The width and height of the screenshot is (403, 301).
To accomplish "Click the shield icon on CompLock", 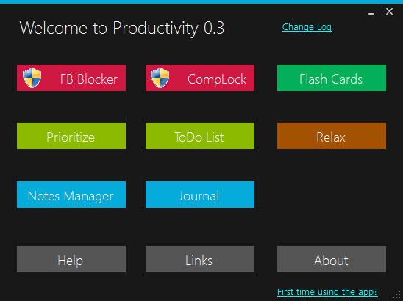I will 160,78.
